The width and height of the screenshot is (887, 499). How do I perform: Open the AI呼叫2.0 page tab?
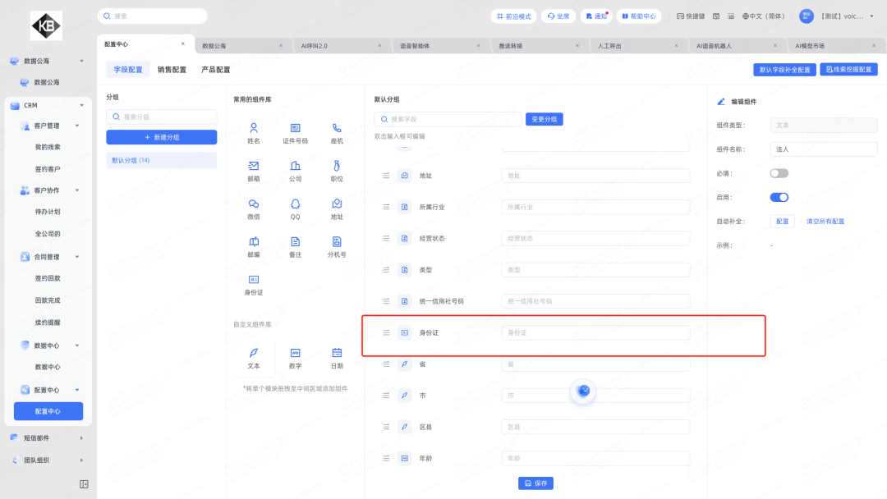pos(312,46)
